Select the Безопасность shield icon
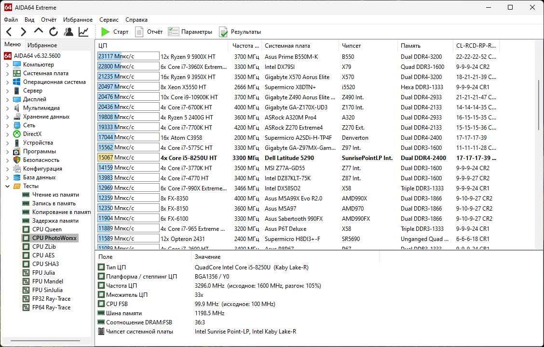Screen dimensions: 544x347 point(17,160)
